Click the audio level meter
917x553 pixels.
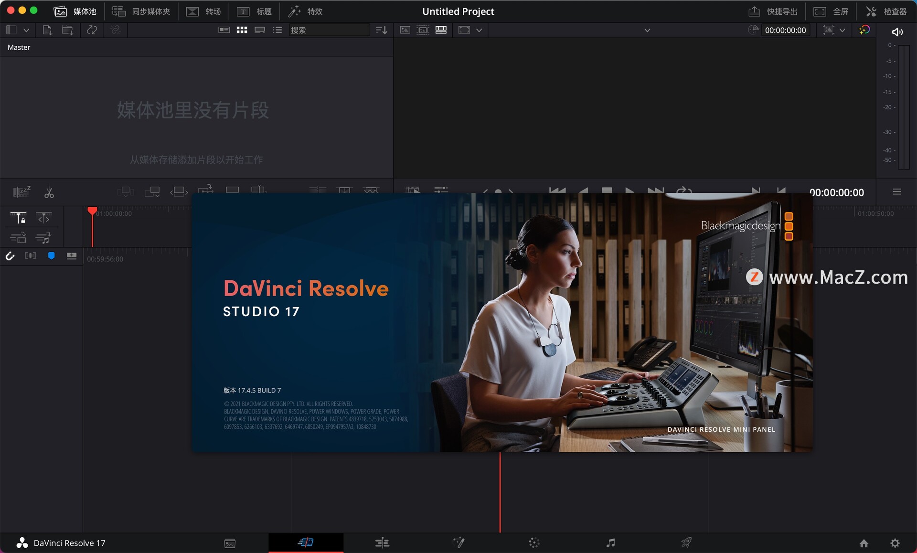point(904,107)
